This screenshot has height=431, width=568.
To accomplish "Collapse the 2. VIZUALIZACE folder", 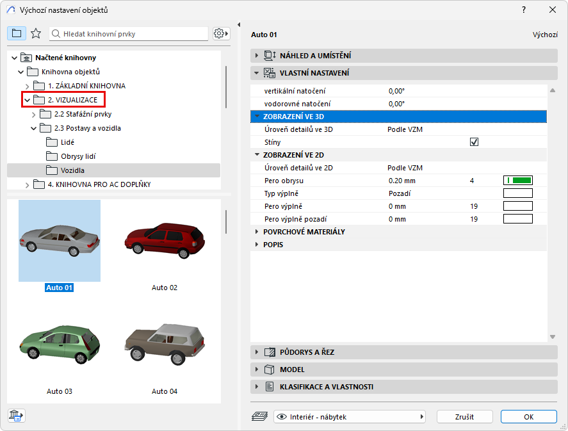I will pyautogui.click(x=27, y=100).
